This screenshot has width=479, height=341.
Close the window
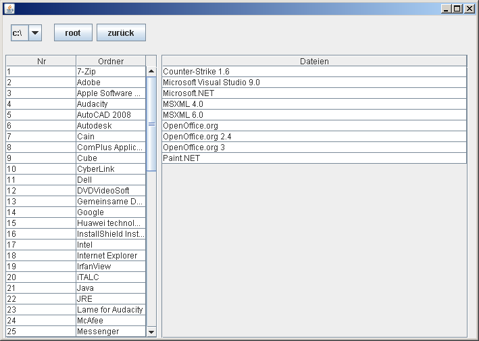[470, 9]
